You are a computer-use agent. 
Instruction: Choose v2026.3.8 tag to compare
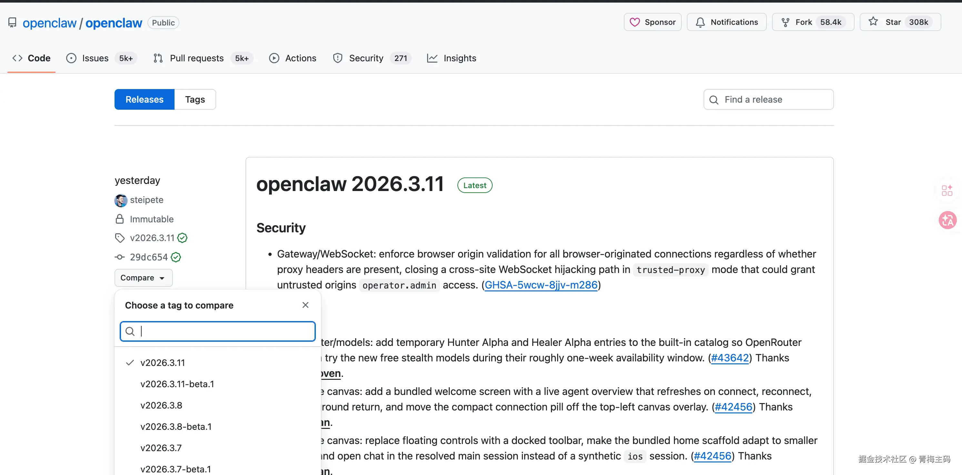(x=161, y=405)
